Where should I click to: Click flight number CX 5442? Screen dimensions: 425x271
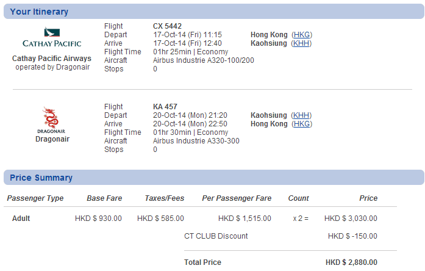coord(167,26)
